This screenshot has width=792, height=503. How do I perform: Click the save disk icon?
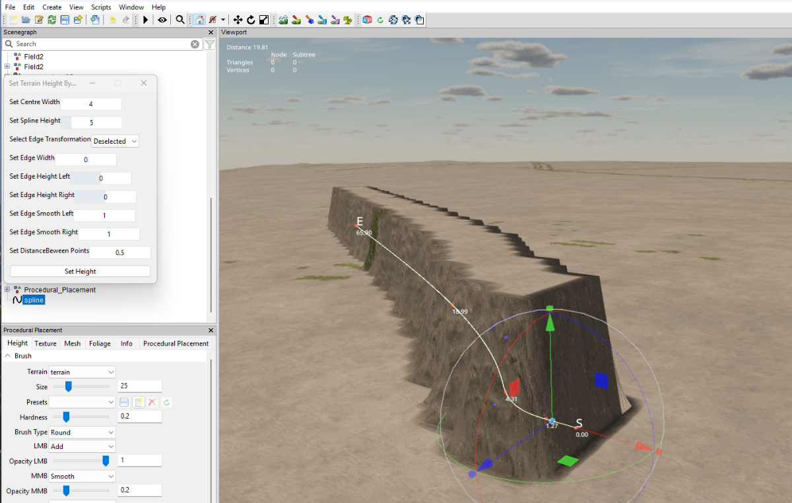point(65,20)
